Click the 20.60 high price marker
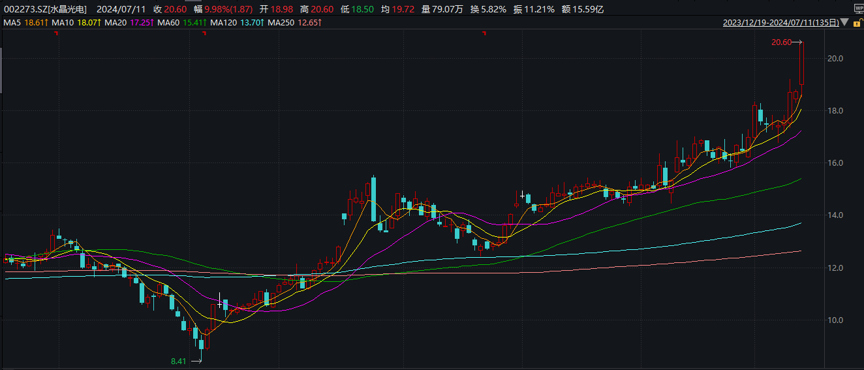 [781, 42]
